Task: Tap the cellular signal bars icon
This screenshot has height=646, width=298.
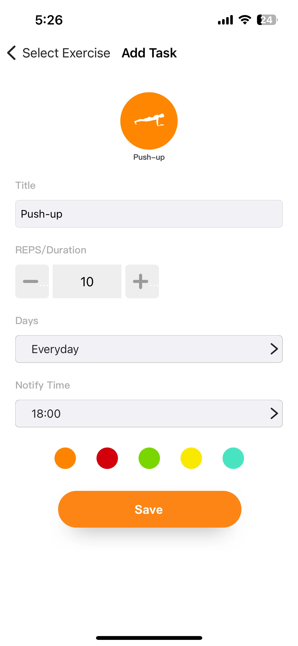Action: (225, 20)
